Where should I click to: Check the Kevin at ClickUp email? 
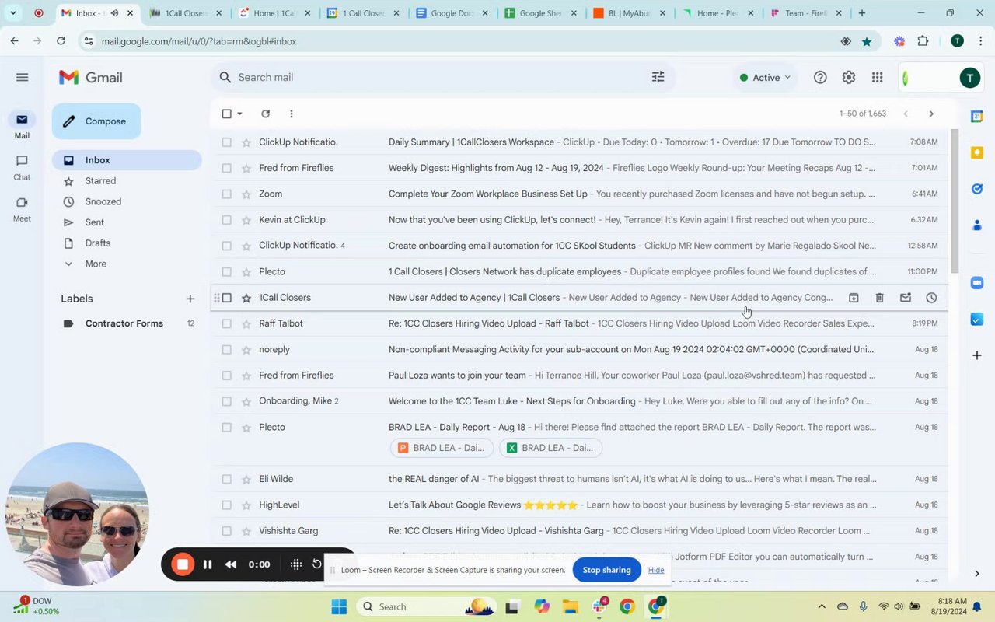tap(226, 220)
